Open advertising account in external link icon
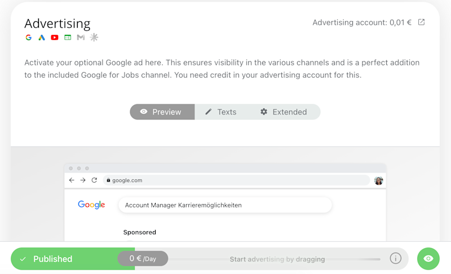 click(421, 22)
